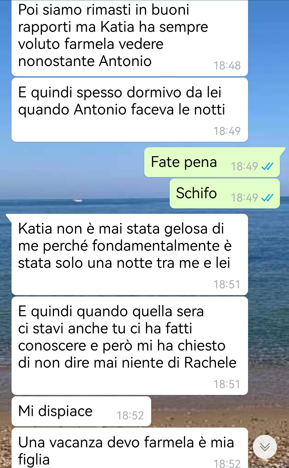Screen dimensions: 289x468
Task: Tap the 18:52 timestamp beside 'Mi dispiace'
Action: [130, 416]
